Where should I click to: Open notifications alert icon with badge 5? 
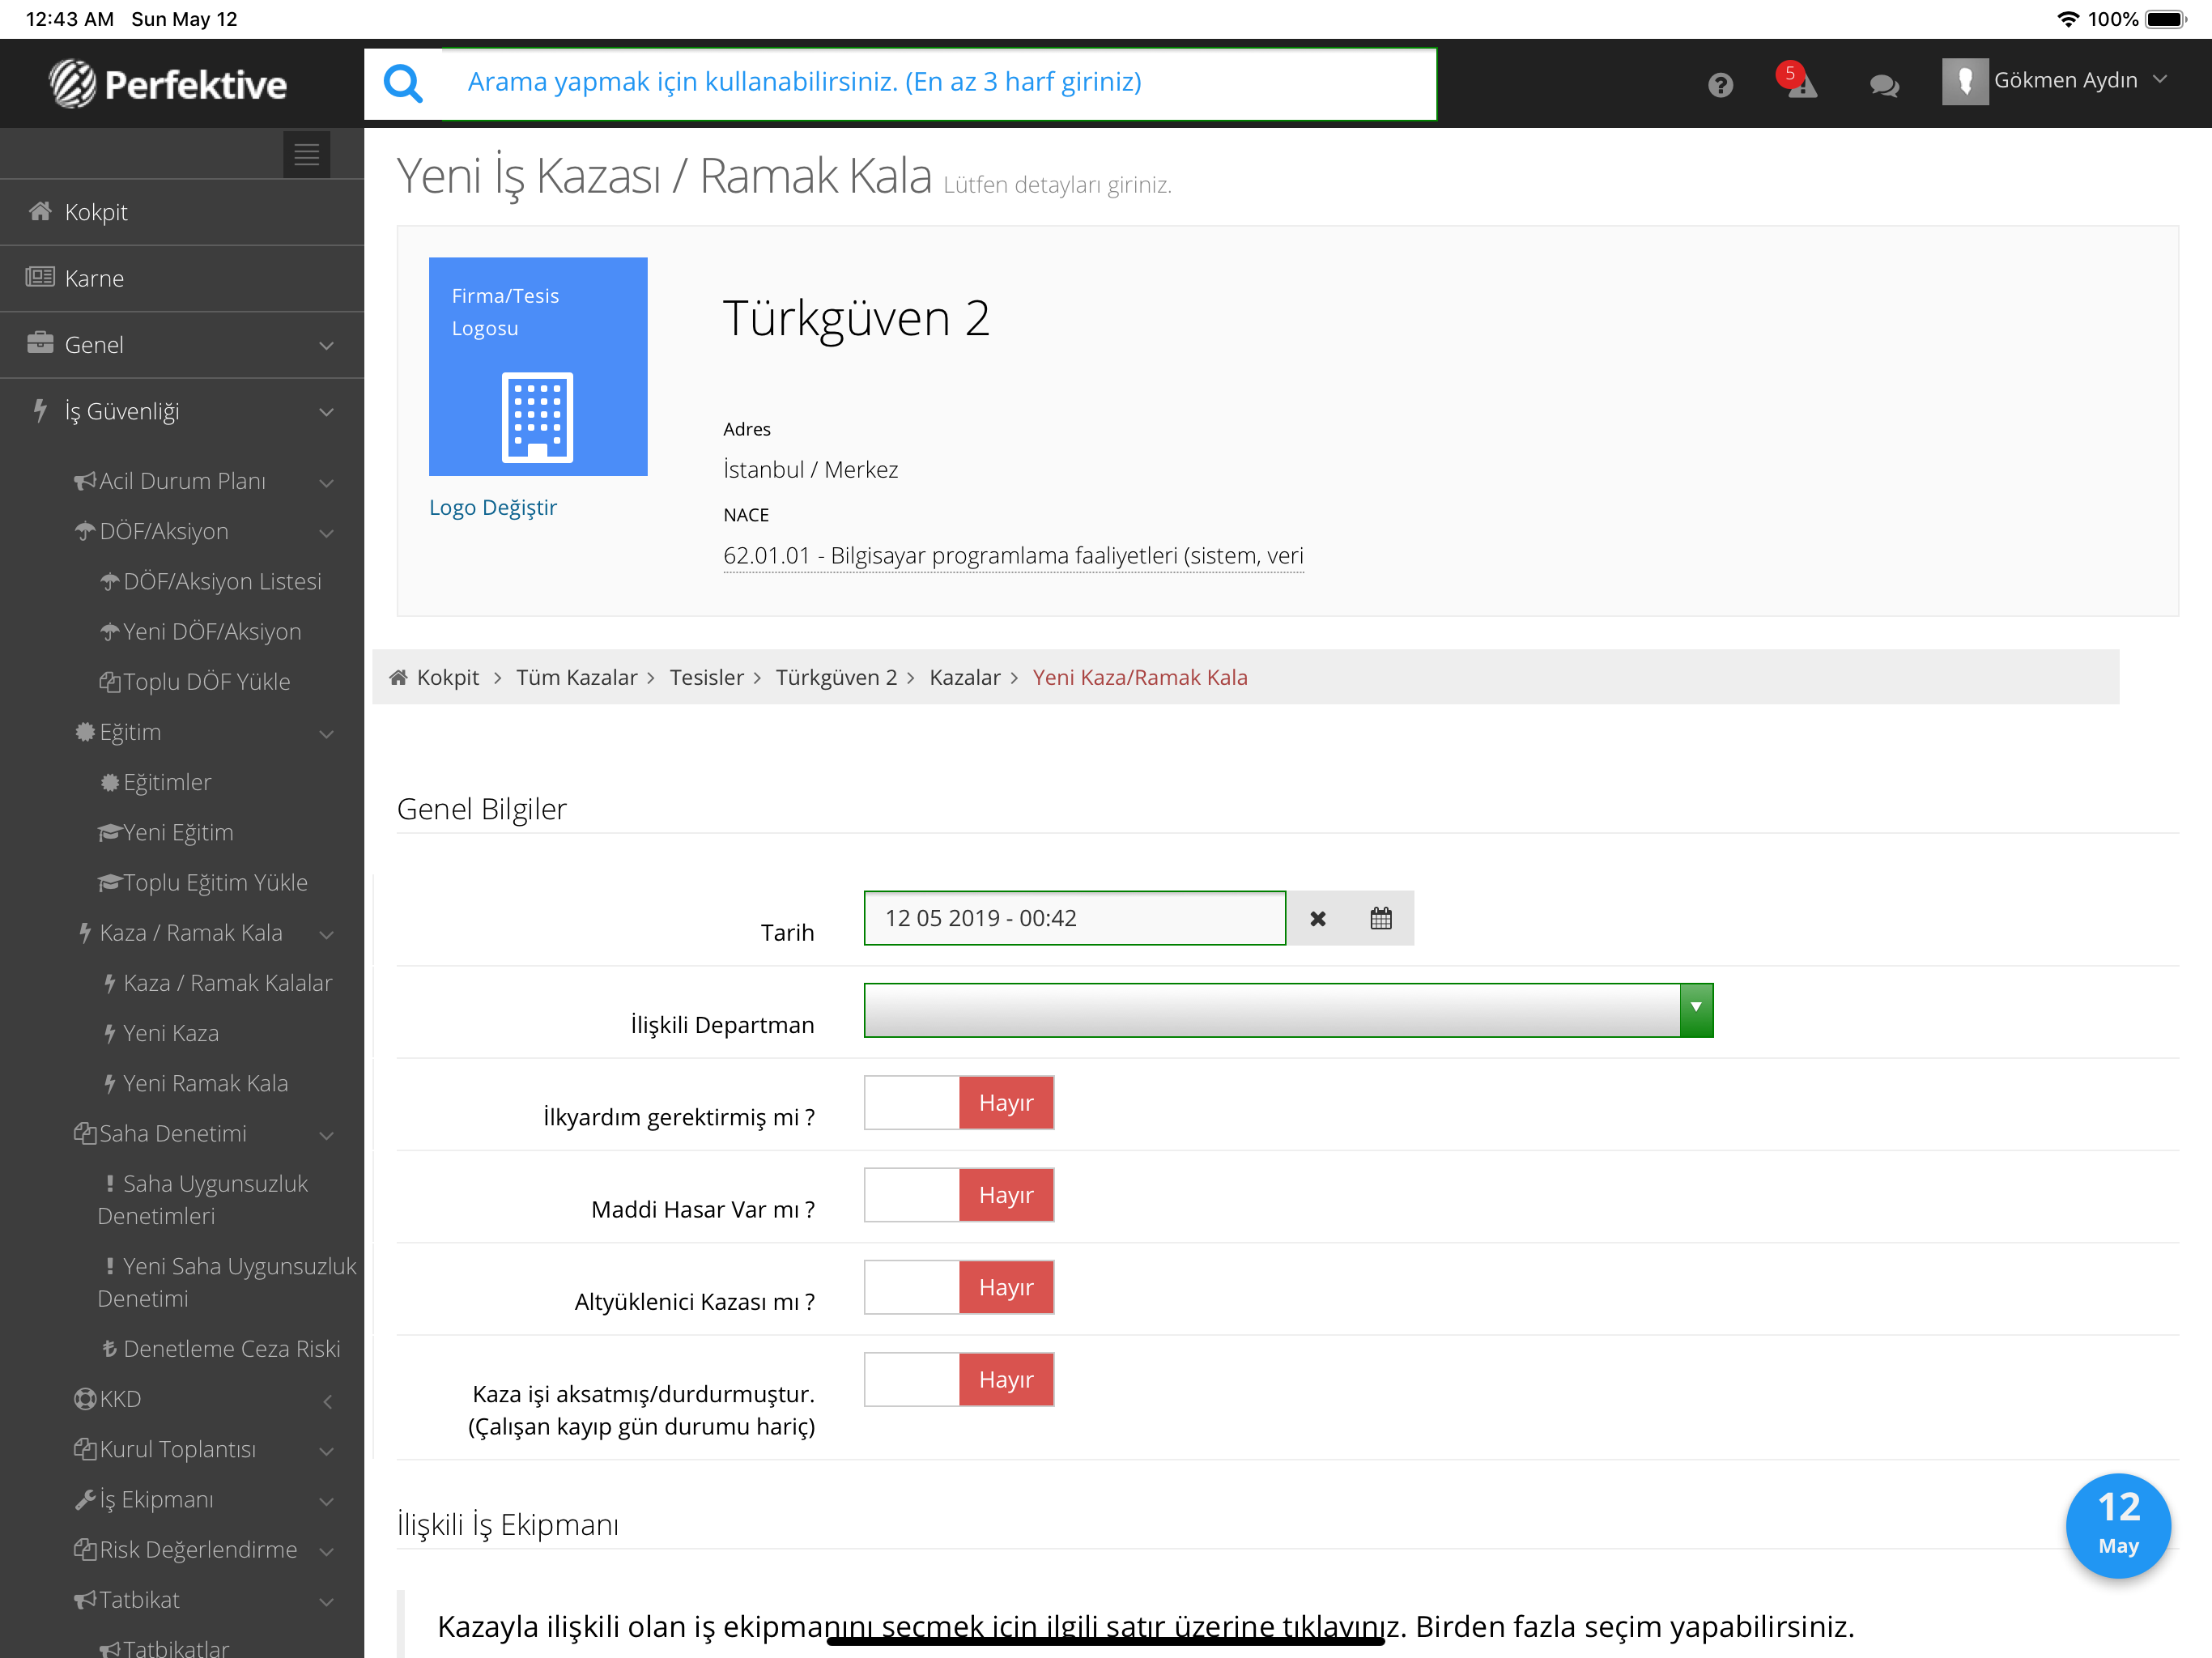coord(1798,82)
